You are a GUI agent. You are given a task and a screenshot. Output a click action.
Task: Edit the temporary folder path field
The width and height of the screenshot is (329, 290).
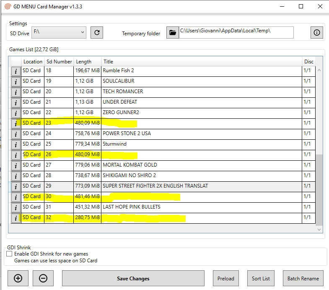pyautogui.click(x=236, y=33)
